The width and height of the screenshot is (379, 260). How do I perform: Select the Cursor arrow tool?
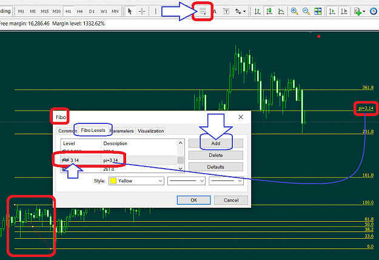pos(130,11)
